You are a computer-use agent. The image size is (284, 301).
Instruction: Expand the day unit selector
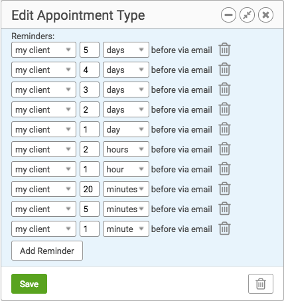pyautogui.click(x=126, y=129)
